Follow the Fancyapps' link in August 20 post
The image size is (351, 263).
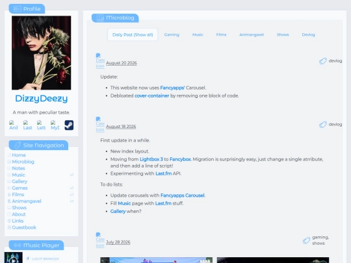tap(172, 88)
